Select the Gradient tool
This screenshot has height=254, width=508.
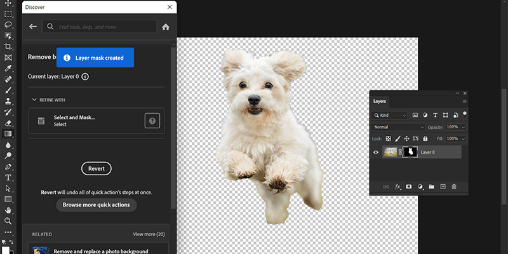[x=8, y=134]
